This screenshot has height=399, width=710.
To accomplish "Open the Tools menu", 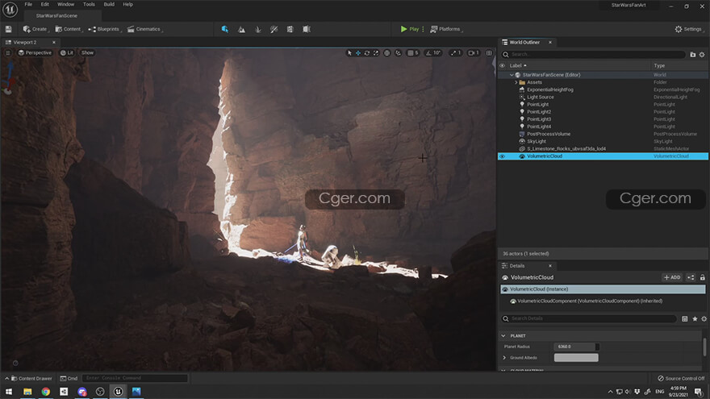I will 90,5.
